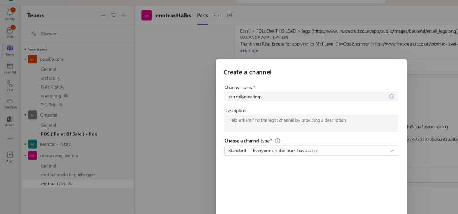Open the contractmarketingdebugger channel
The height and width of the screenshot is (214, 458).
tap(68, 175)
